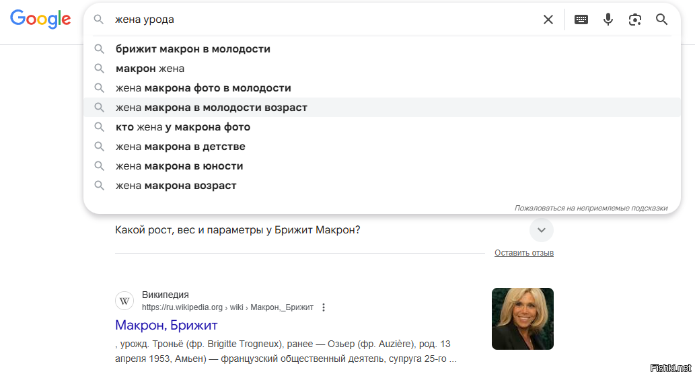Select suggestion "брижит макрон в молодости"
Viewport: 695px width, 376px height.
tap(193, 49)
